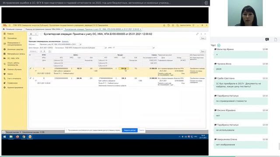Viewport: 280px width, 157px height.
Task: Open the Органайзер section icon
Action: [x=5, y=38]
